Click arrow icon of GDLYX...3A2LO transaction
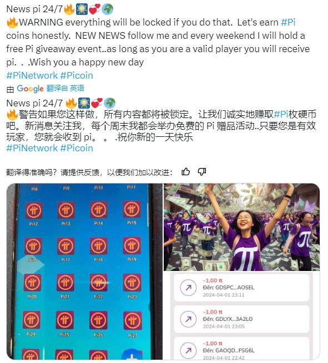This screenshot has height=363, width=328. click(x=188, y=319)
